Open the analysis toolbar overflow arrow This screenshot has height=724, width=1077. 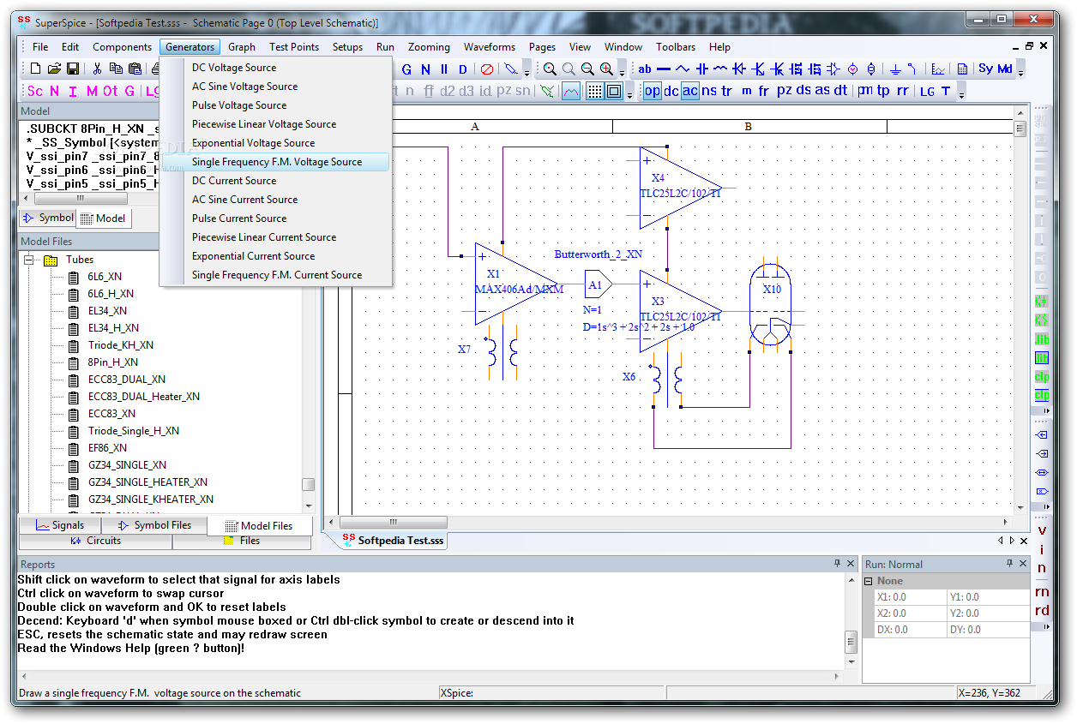(x=962, y=93)
